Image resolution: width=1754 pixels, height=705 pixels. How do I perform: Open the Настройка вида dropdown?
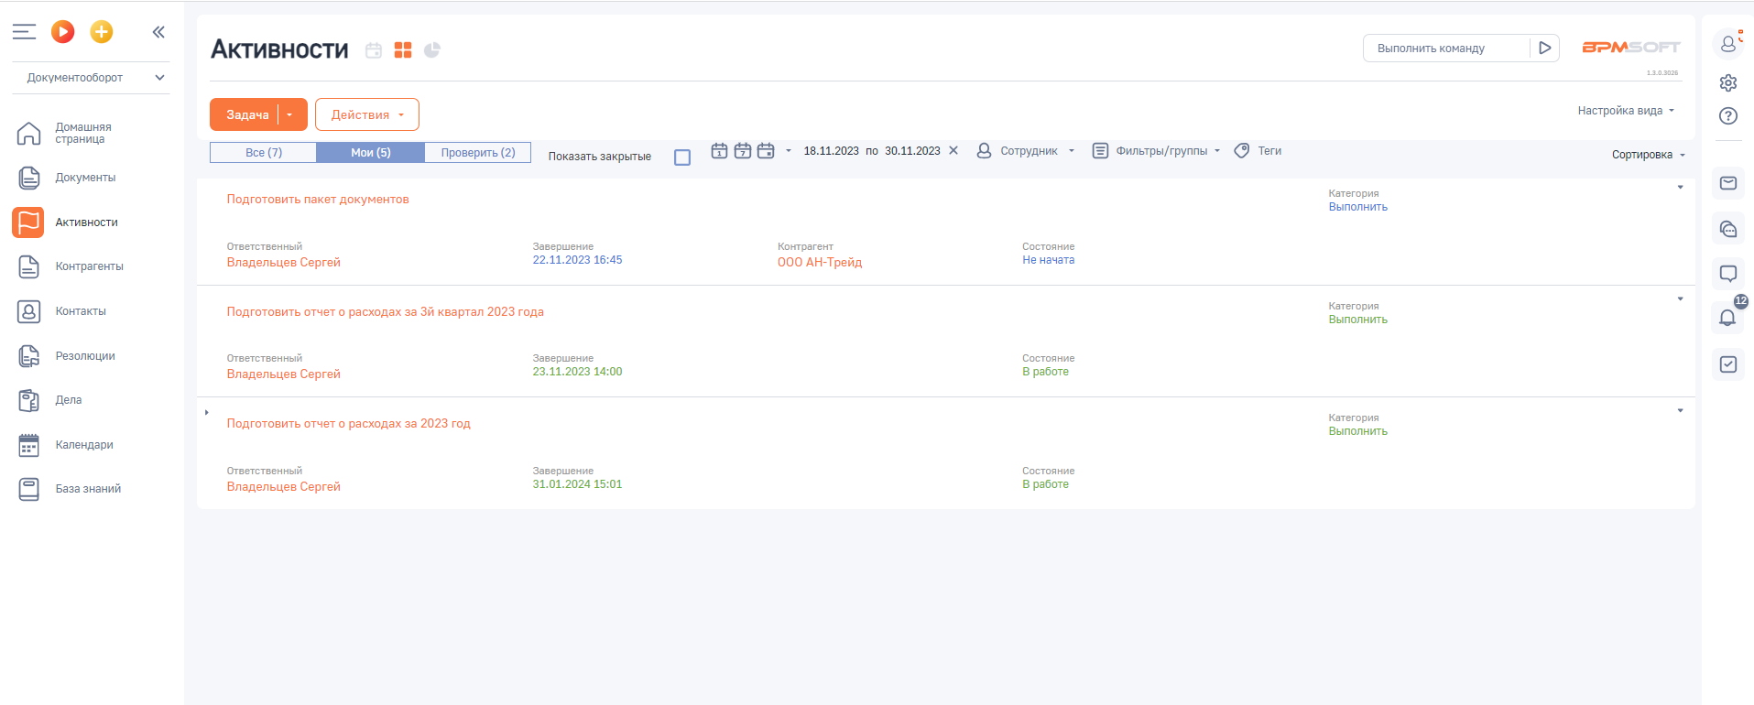(1626, 111)
